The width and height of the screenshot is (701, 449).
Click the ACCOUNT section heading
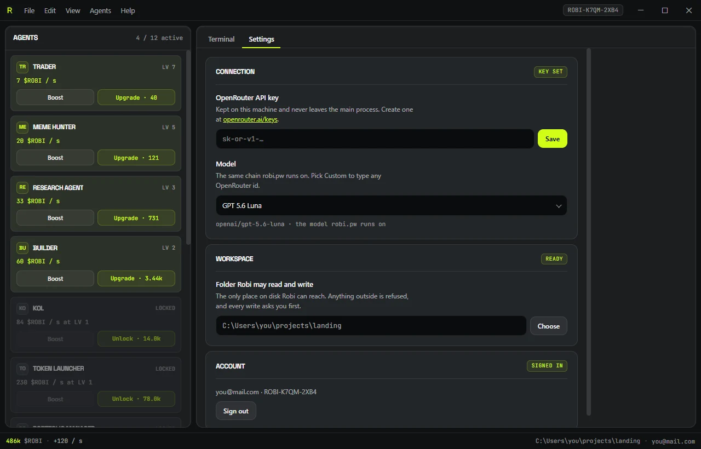tap(231, 366)
